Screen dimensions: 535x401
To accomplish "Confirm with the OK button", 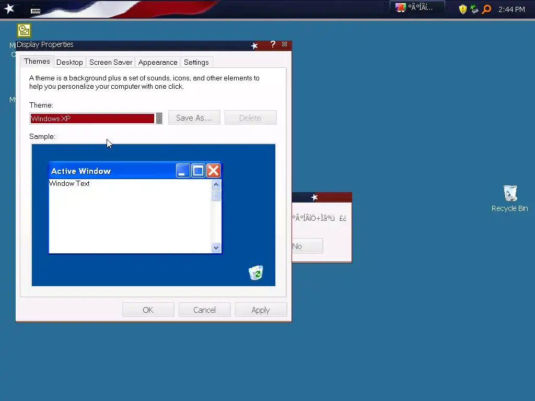I will [148, 310].
